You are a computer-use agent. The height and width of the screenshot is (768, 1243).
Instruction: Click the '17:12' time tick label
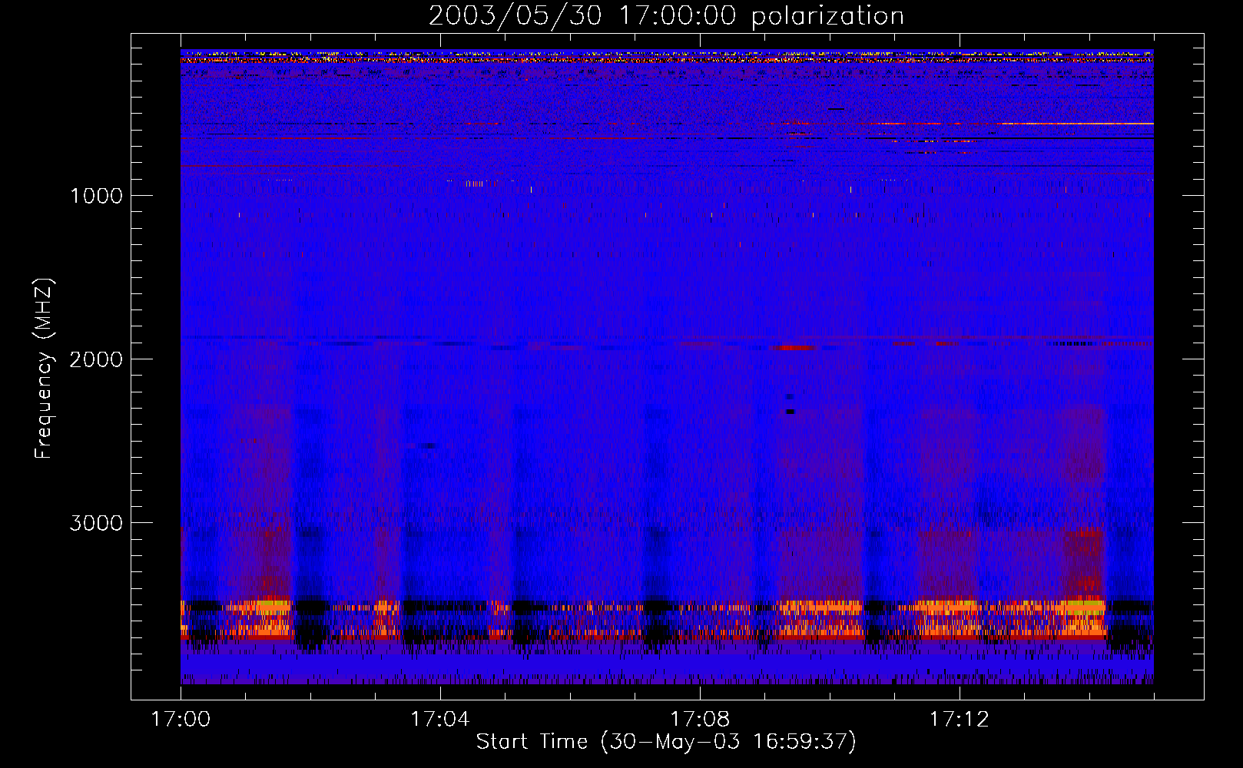(x=959, y=720)
